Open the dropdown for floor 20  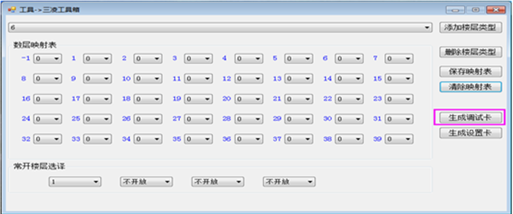(x=249, y=99)
